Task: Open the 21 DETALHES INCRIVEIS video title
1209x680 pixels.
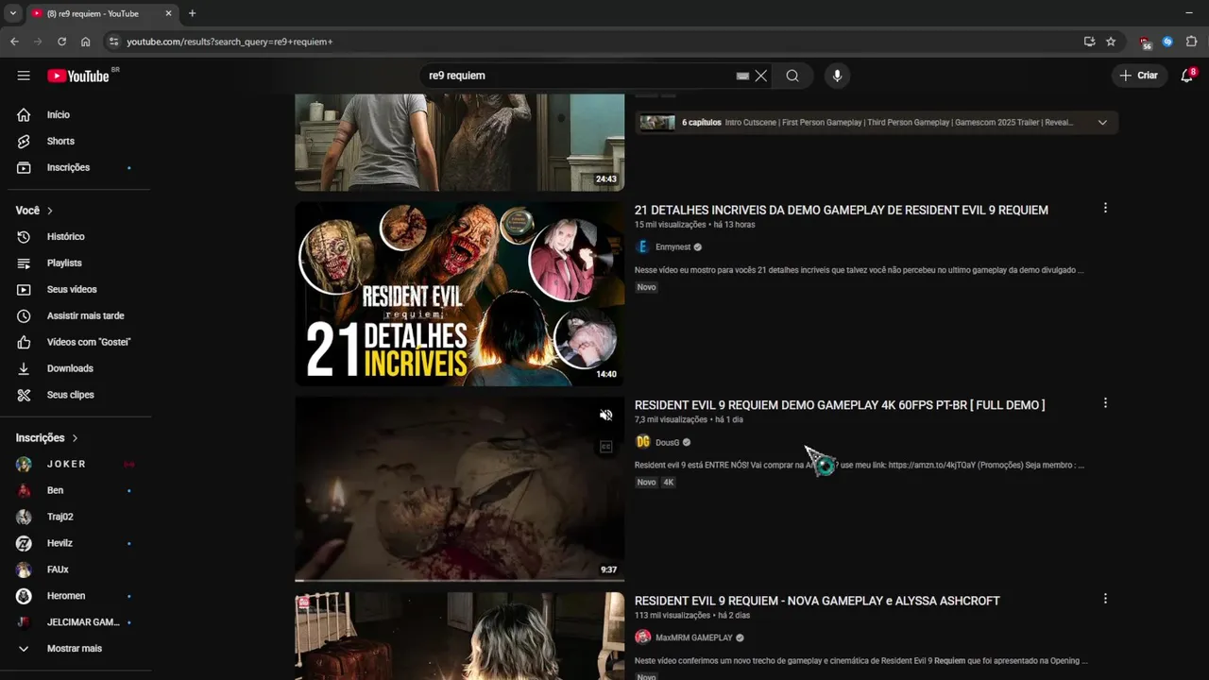Action: tap(842, 210)
